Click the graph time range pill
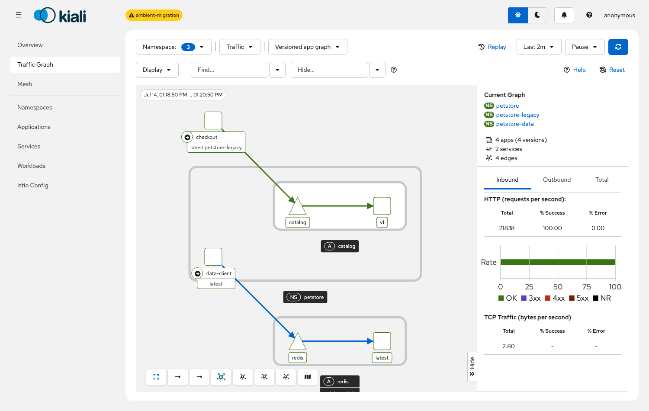This screenshot has width=649, height=411. click(183, 95)
